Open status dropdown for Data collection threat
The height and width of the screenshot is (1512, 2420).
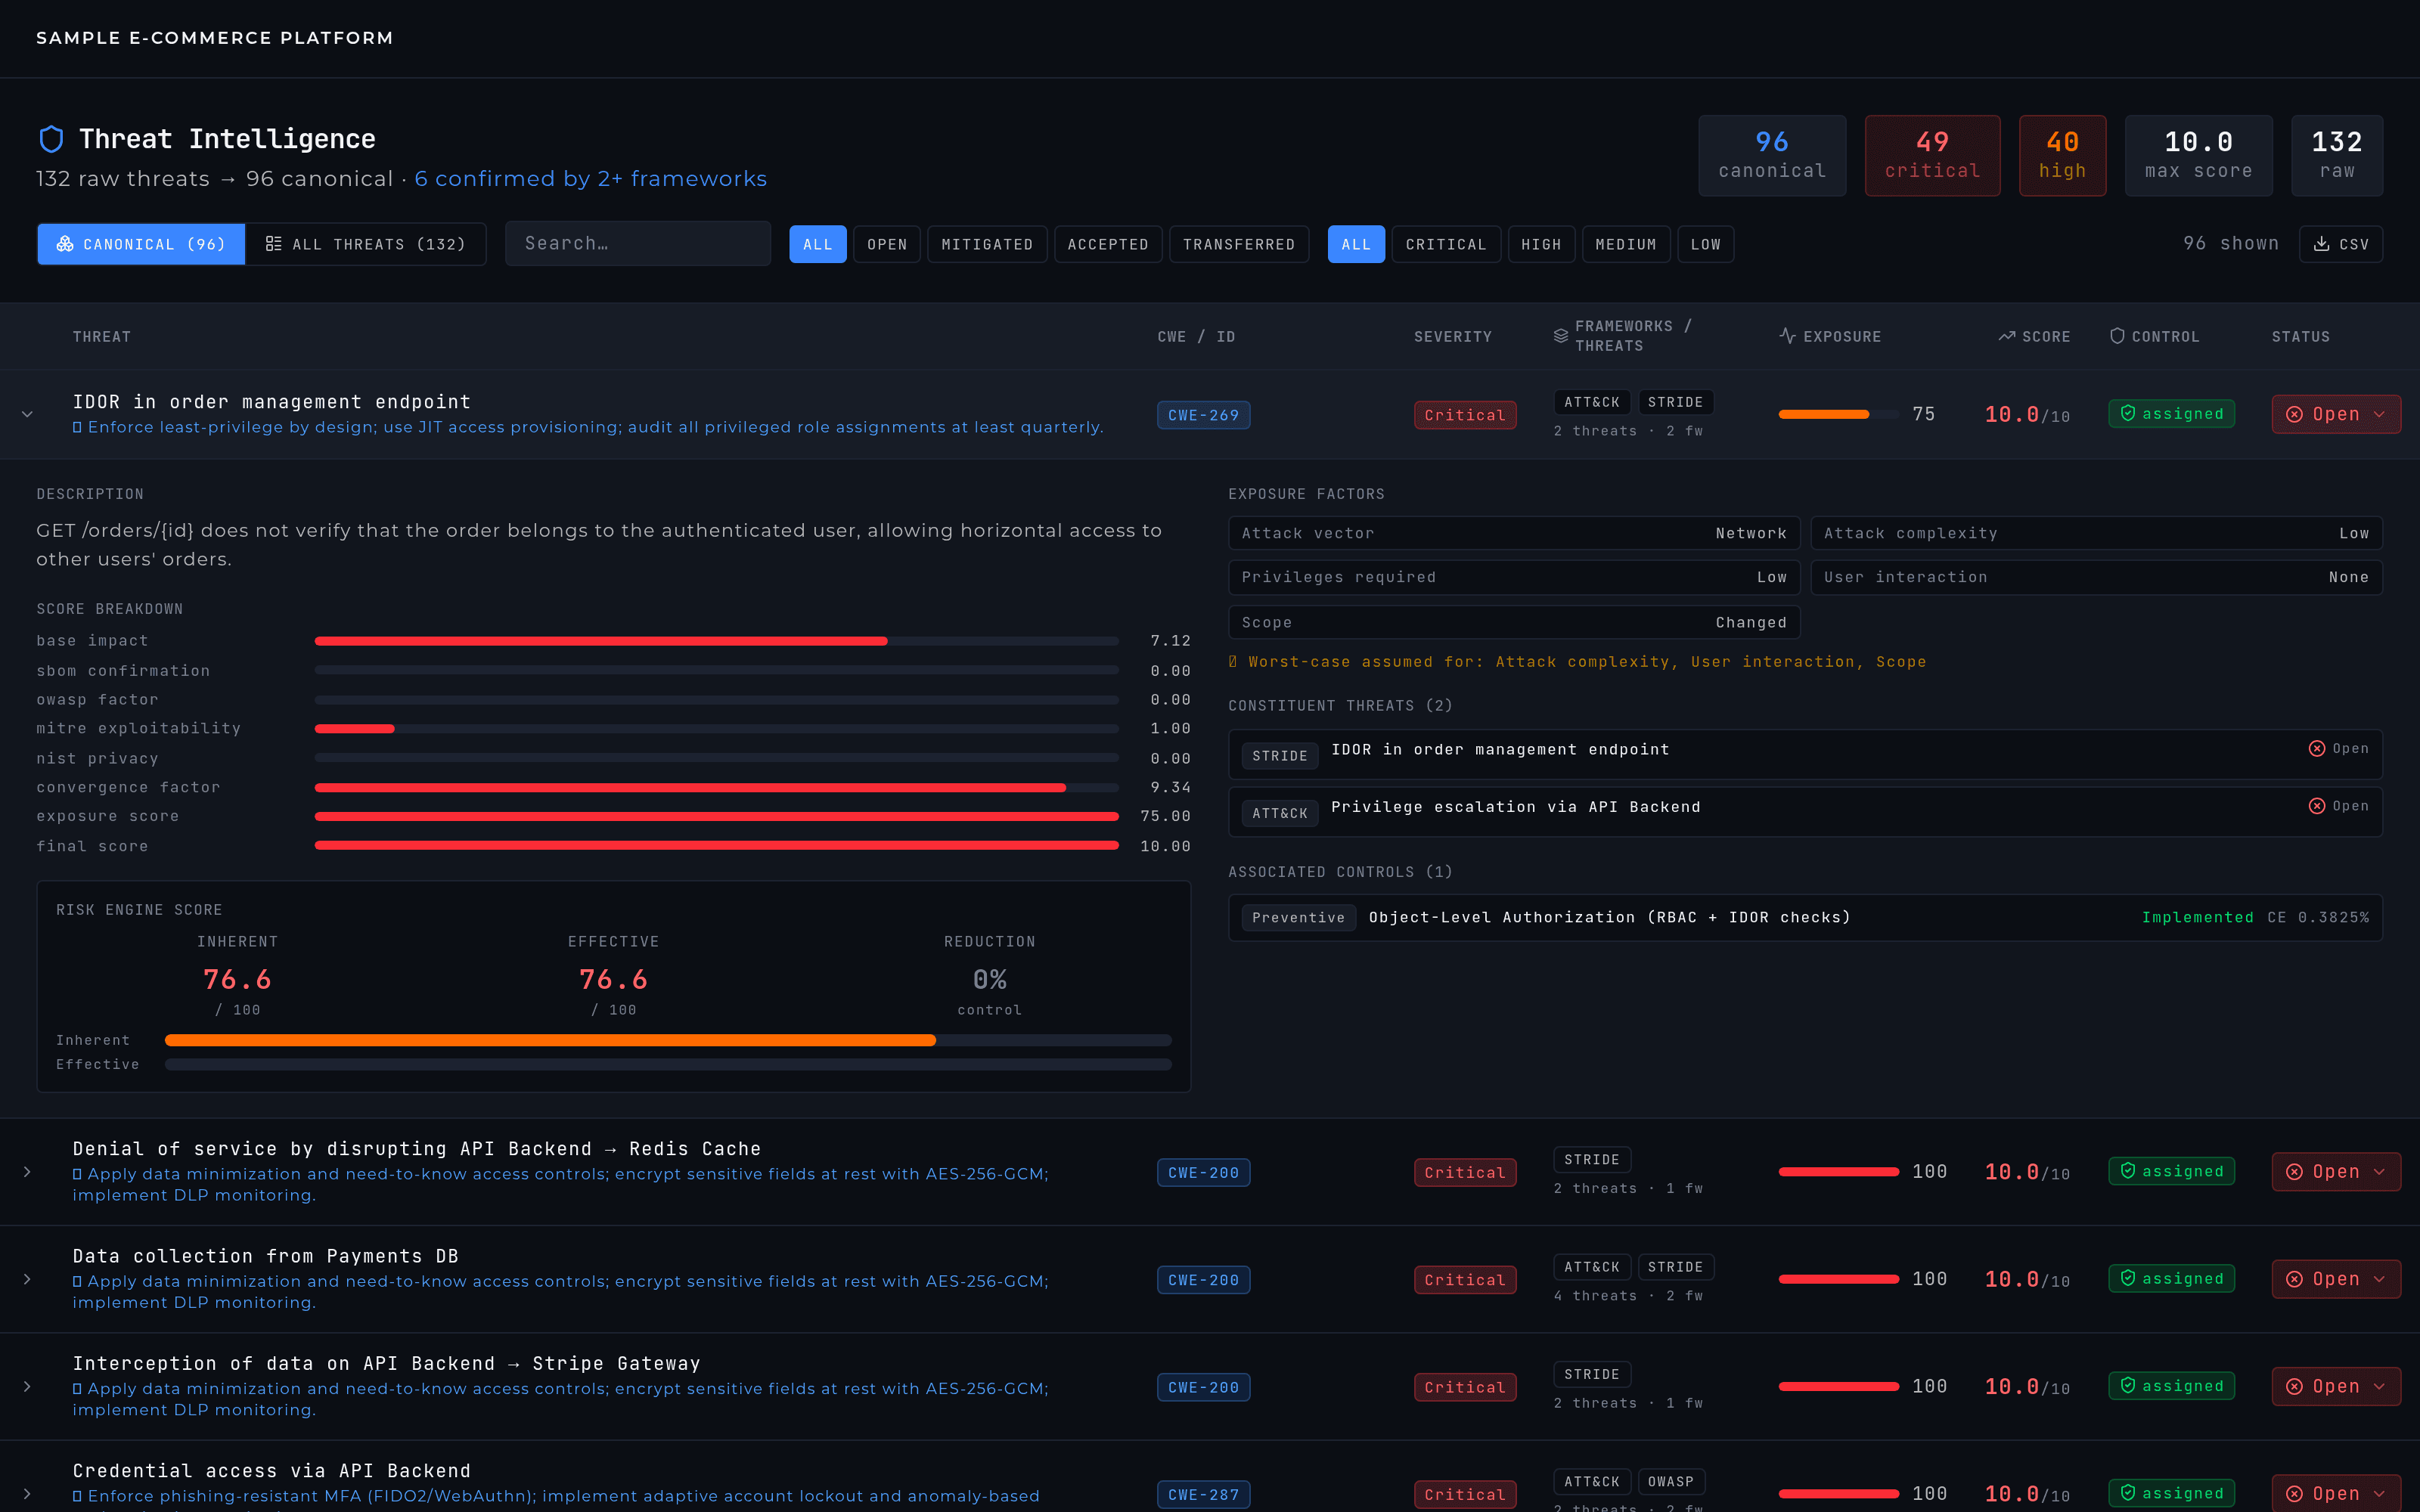coord(2336,1279)
